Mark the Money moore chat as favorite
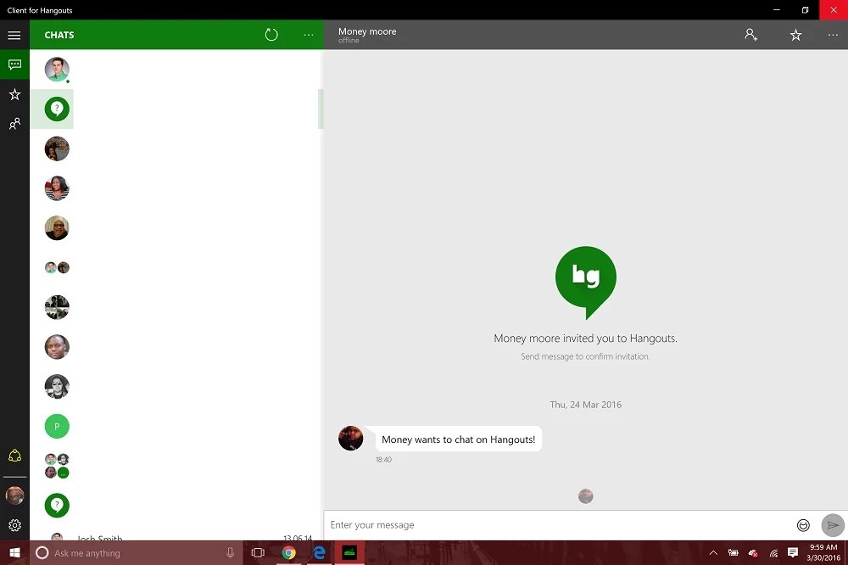Screen dimensions: 848x565 pos(795,35)
